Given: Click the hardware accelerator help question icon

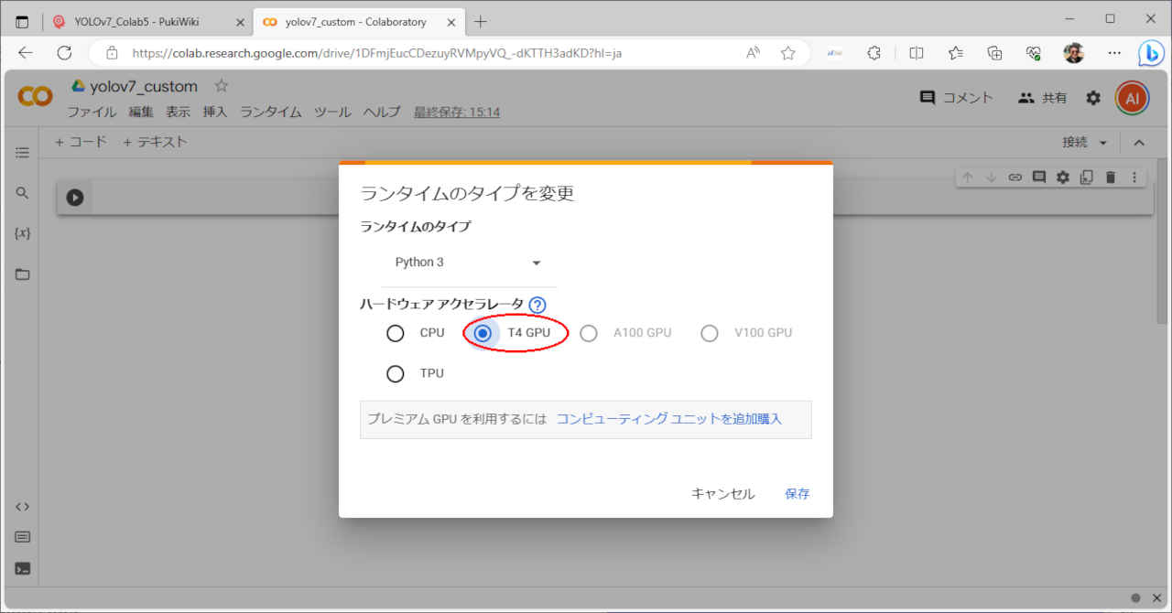Looking at the screenshot, I should coord(537,305).
